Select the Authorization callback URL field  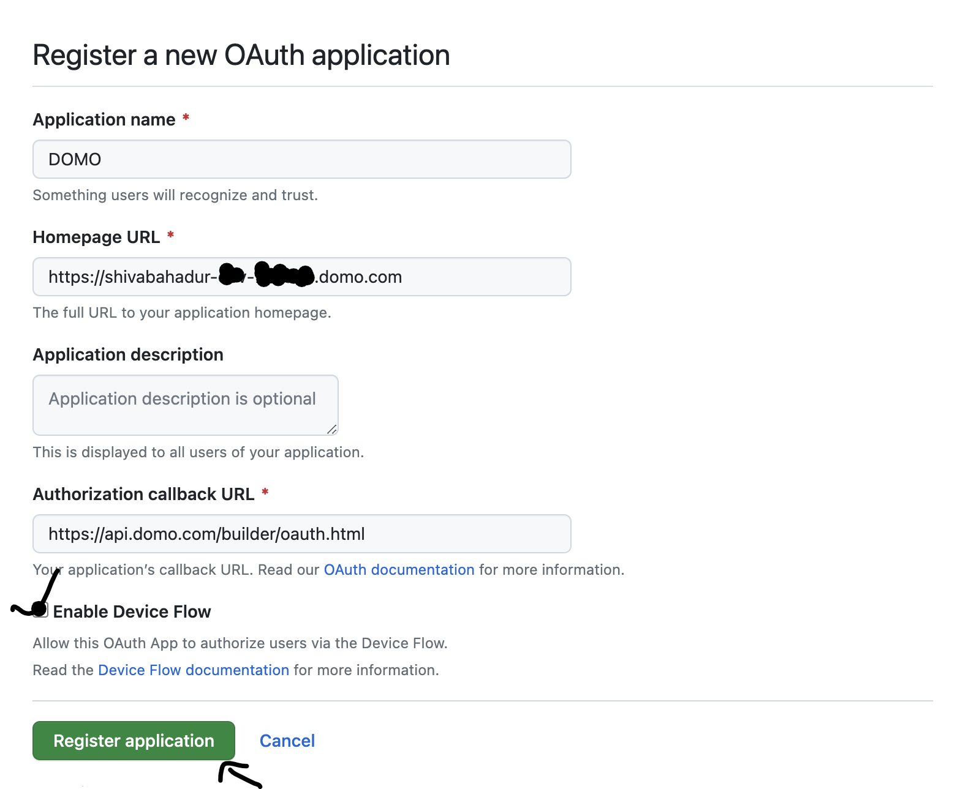tap(301, 534)
